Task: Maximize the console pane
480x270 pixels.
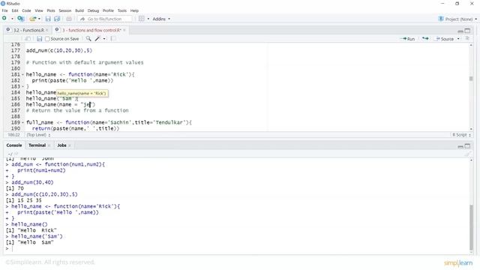Action: (x=467, y=146)
